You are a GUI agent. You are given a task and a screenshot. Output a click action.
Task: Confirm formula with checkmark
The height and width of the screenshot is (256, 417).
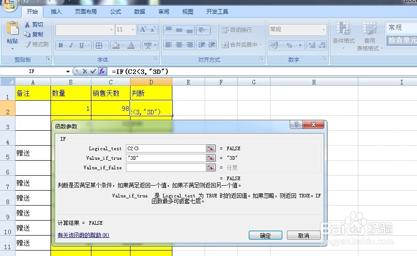tap(93, 71)
